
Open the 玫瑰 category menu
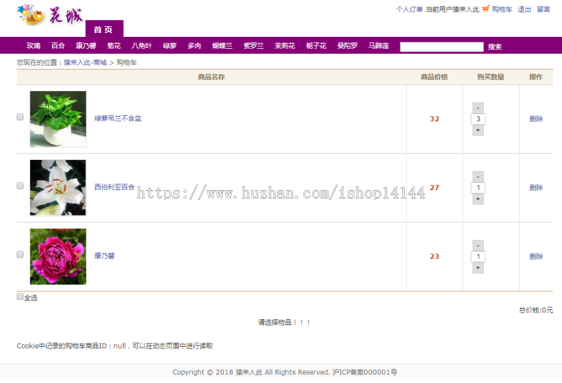coord(32,45)
